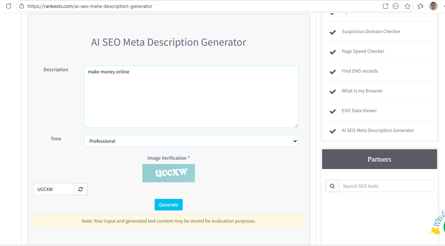The width and height of the screenshot is (445, 246).
Task: Click the checkmark beside AI SEO Meta Description Generator
Action: 333,131
